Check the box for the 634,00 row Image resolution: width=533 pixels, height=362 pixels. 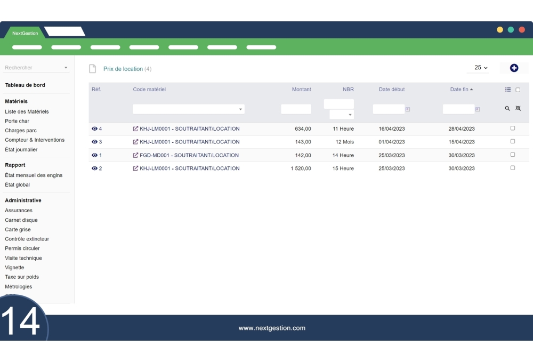coord(513,128)
